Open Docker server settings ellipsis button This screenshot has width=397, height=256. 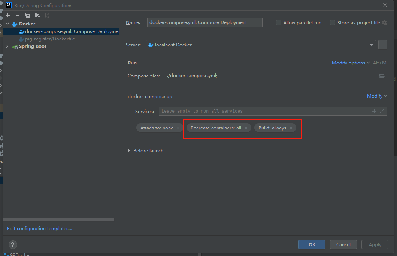(383, 45)
